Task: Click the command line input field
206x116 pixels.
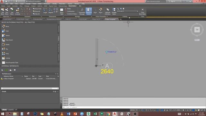Action: pyautogui.click(x=134, y=107)
